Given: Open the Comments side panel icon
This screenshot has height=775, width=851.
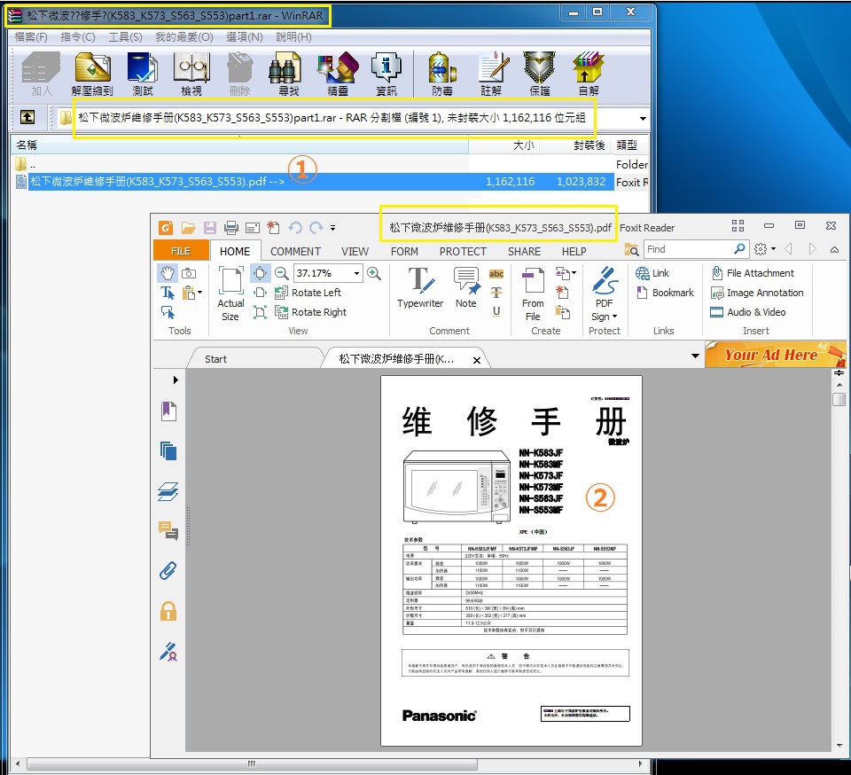Looking at the screenshot, I should pyautogui.click(x=168, y=530).
